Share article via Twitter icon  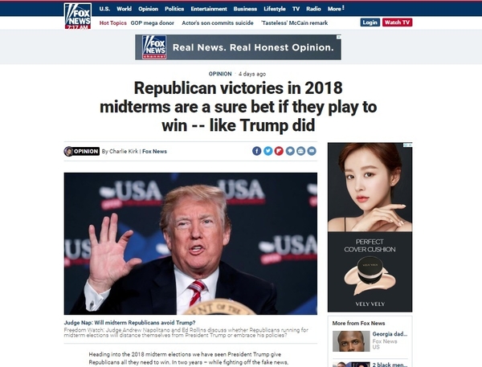tap(268, 151)
